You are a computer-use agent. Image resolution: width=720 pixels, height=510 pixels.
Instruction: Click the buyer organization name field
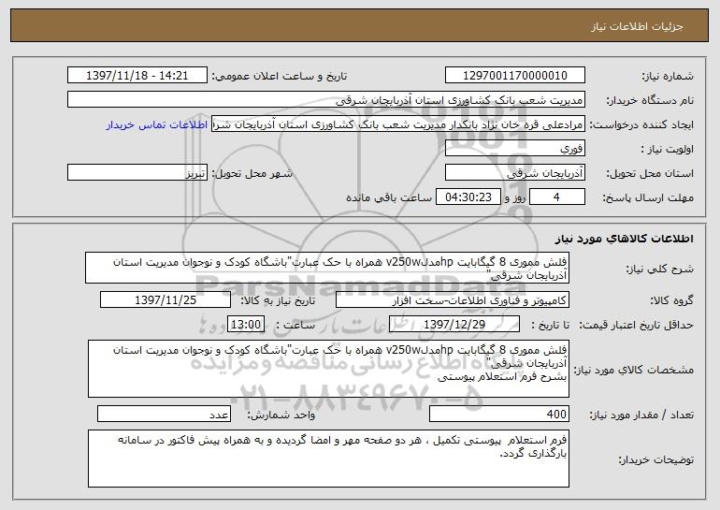(x=326, y=100)
